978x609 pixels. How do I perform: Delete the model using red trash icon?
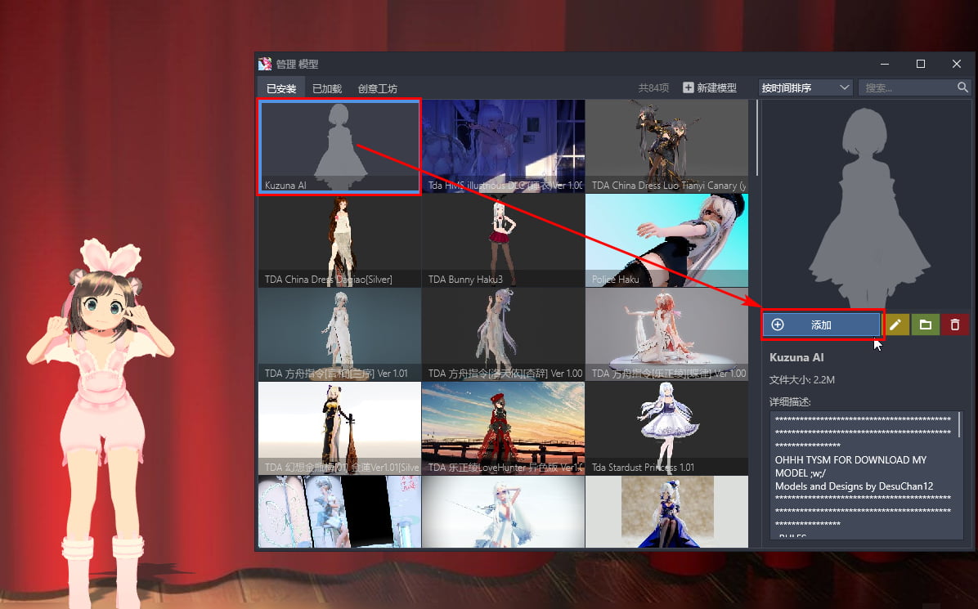[x=955, y=325]
